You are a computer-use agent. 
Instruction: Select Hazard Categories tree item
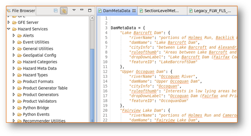[x=40, y=62]
